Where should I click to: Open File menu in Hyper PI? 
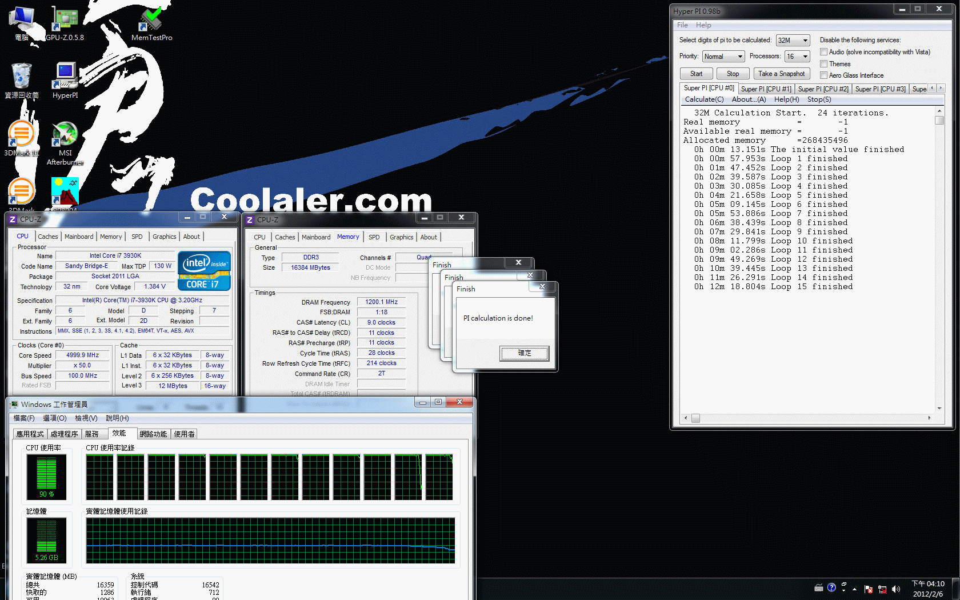[x=682, y=25]
